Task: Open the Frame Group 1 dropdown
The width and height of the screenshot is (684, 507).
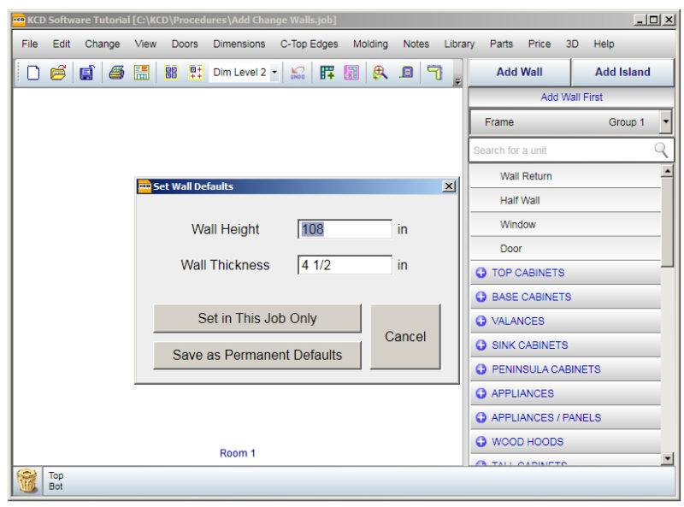Action: click(x=666, y=122)
